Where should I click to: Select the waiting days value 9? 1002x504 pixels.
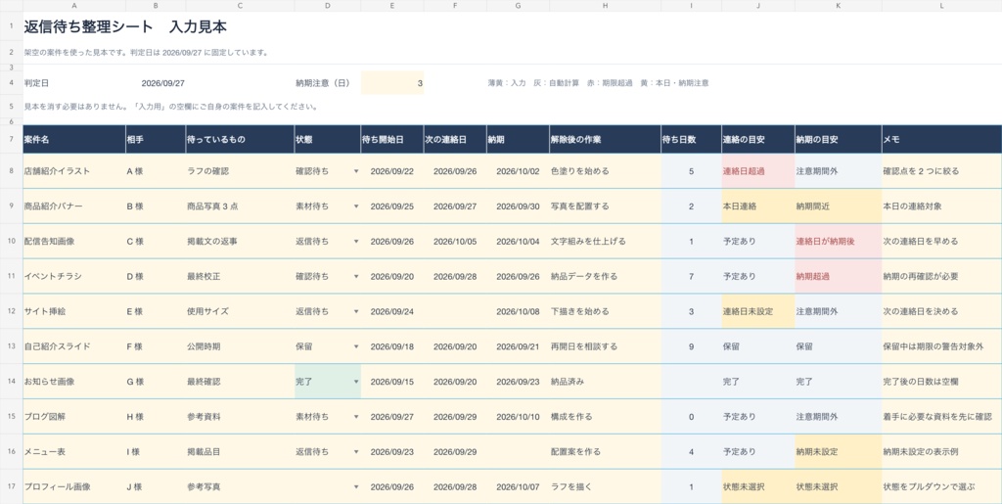tap(691, 346)
